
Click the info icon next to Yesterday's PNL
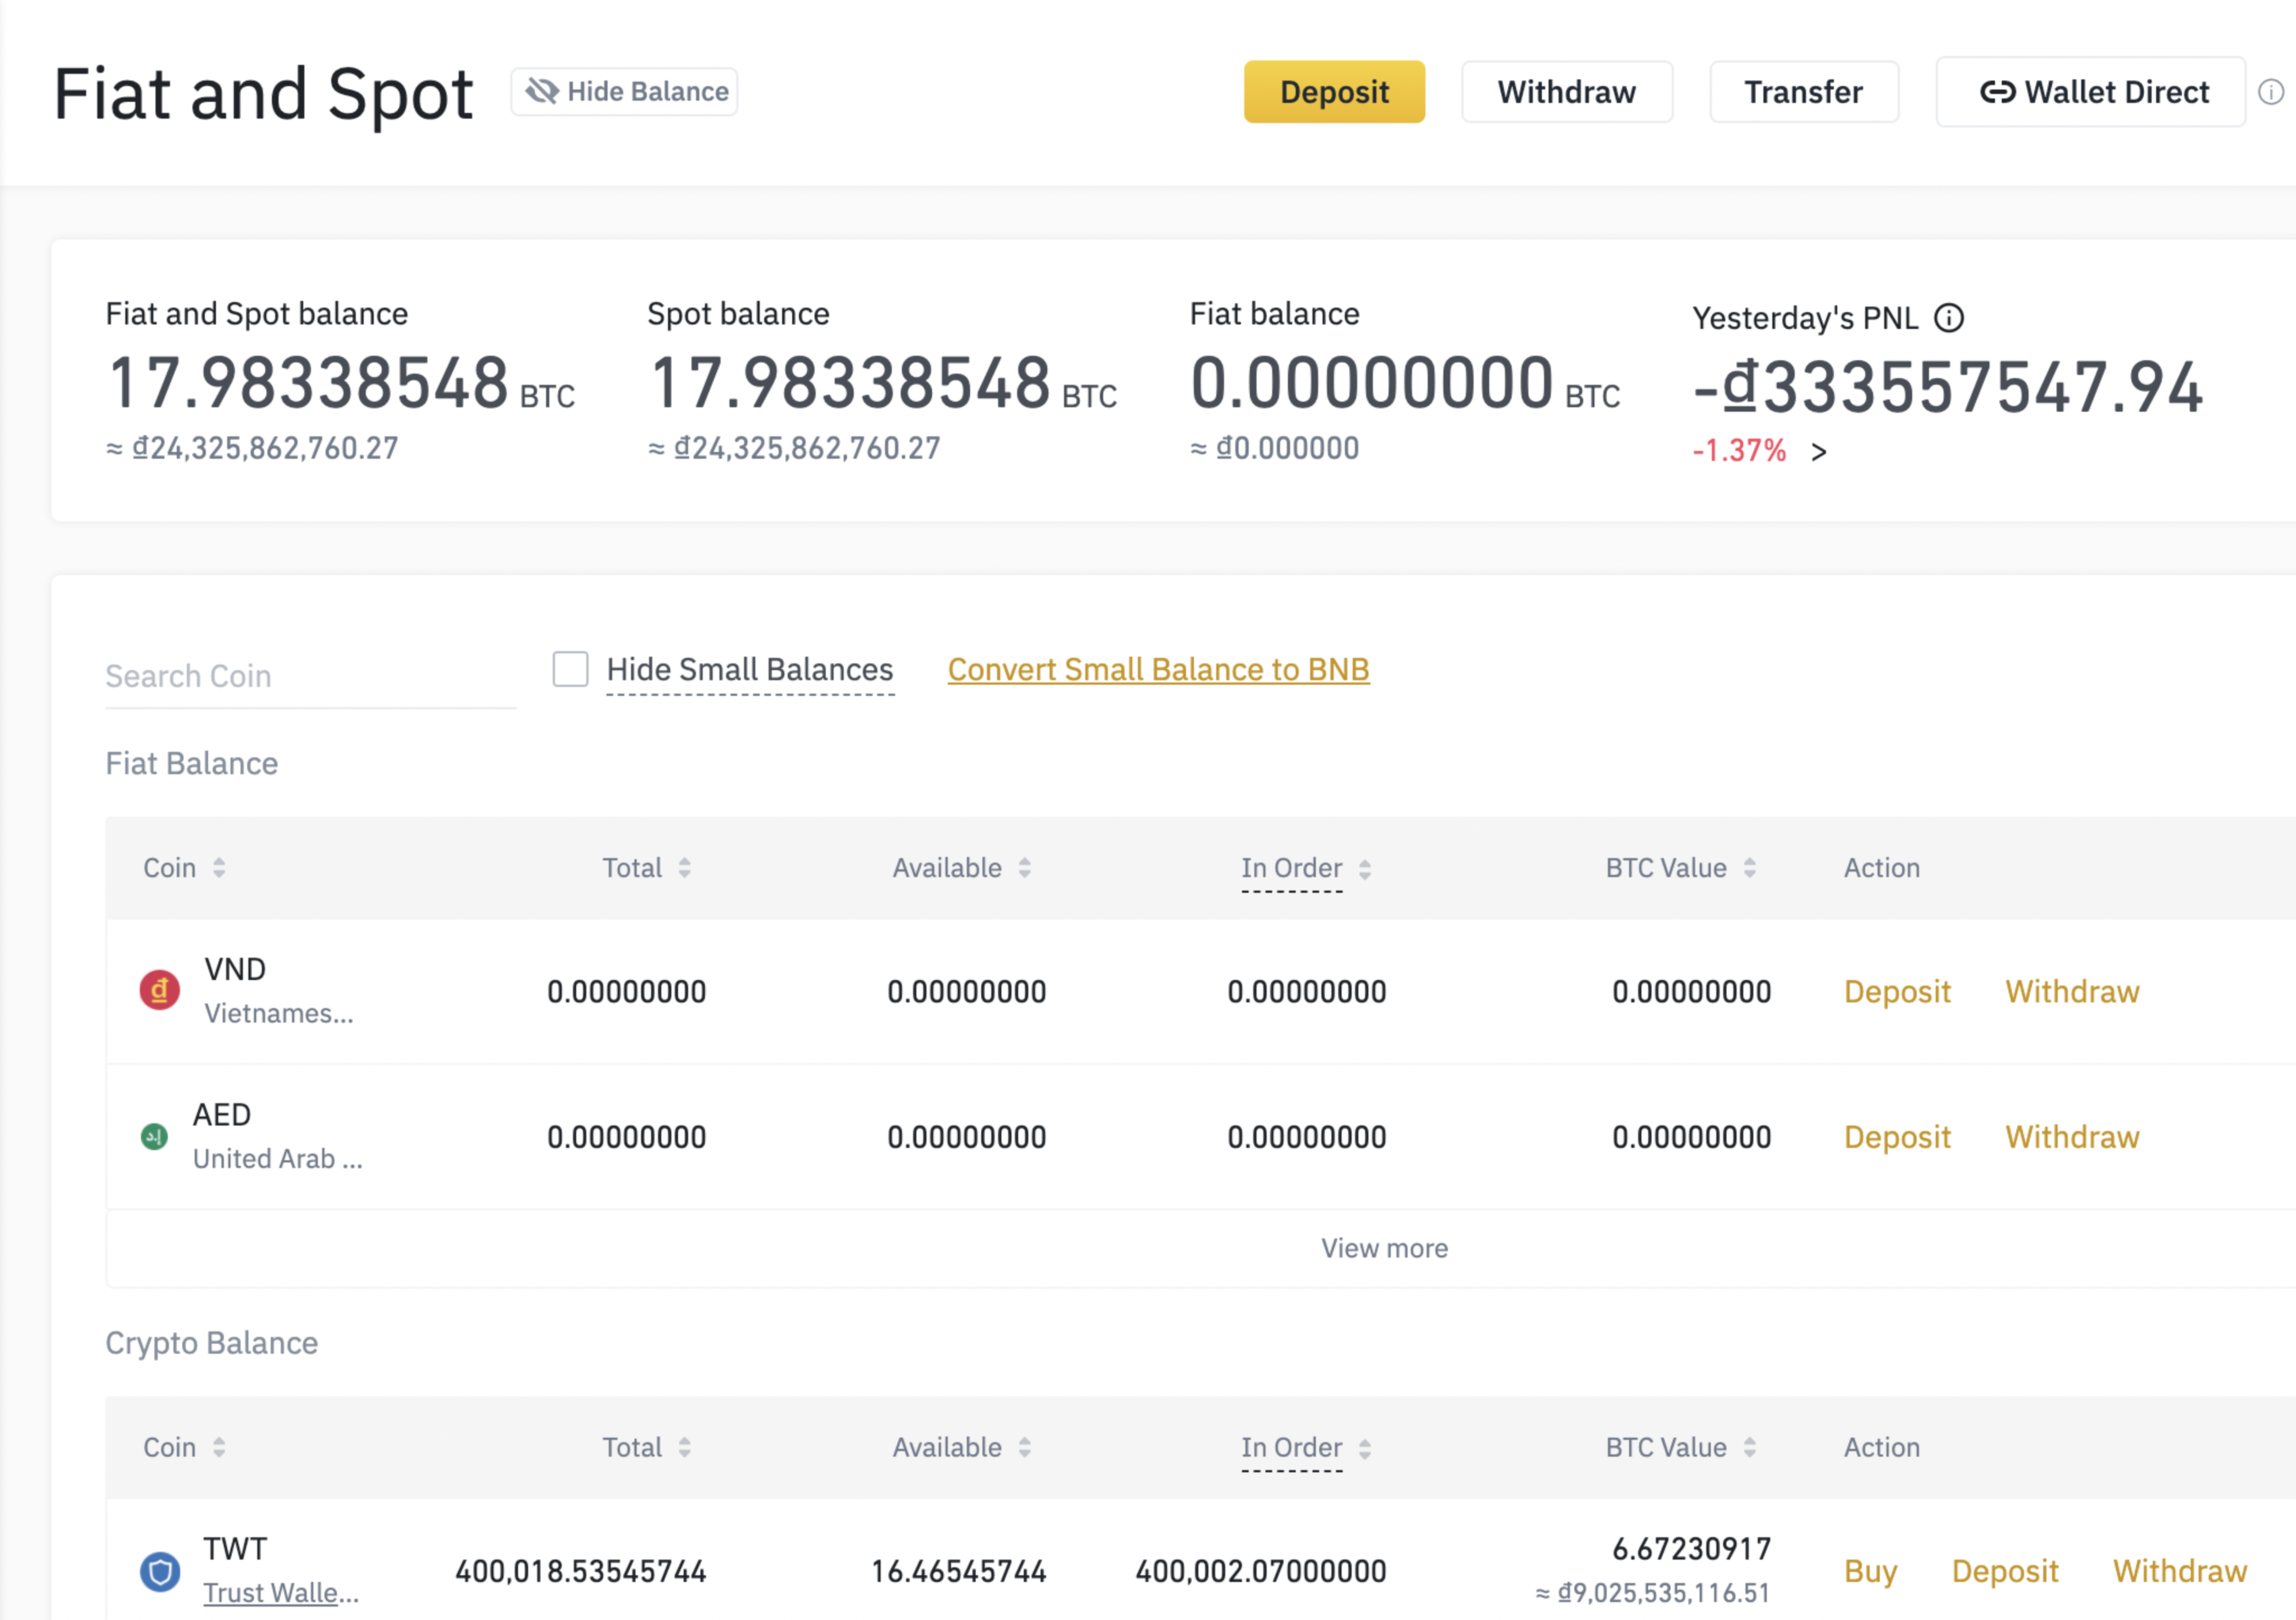[1950, 318]
